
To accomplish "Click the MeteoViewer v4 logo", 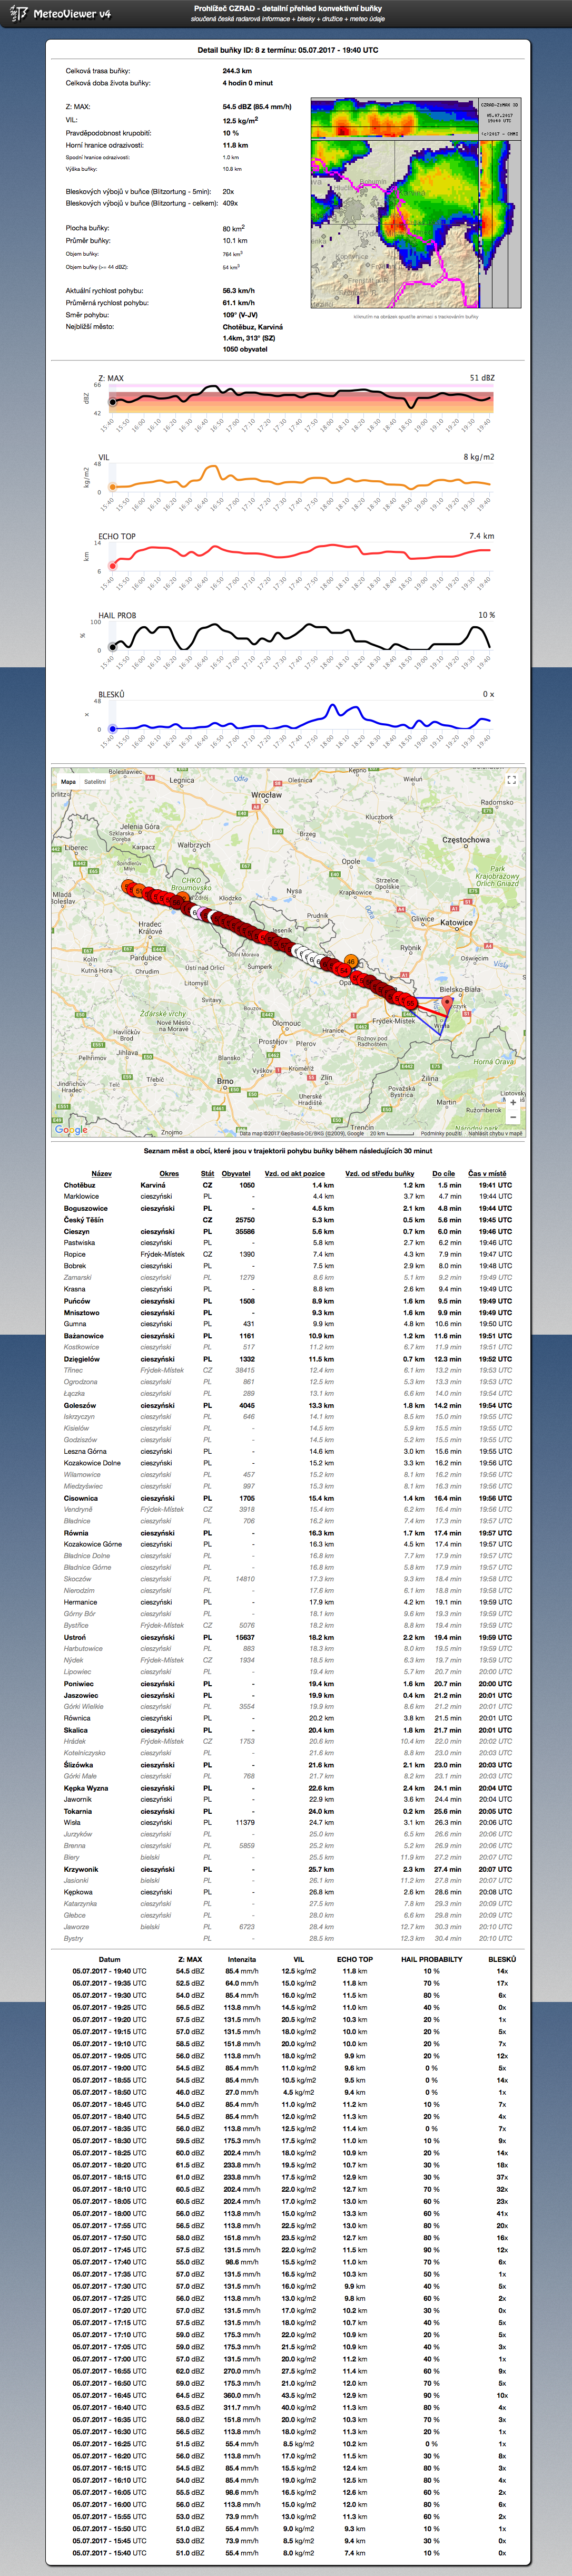I will pyautogui.click(x=61, y=14).
